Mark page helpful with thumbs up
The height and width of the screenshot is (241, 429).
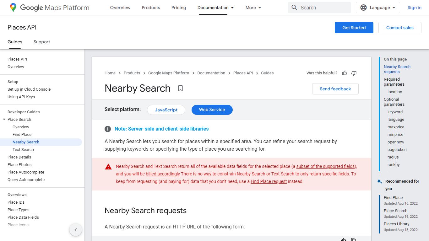[x=345, y=73]
